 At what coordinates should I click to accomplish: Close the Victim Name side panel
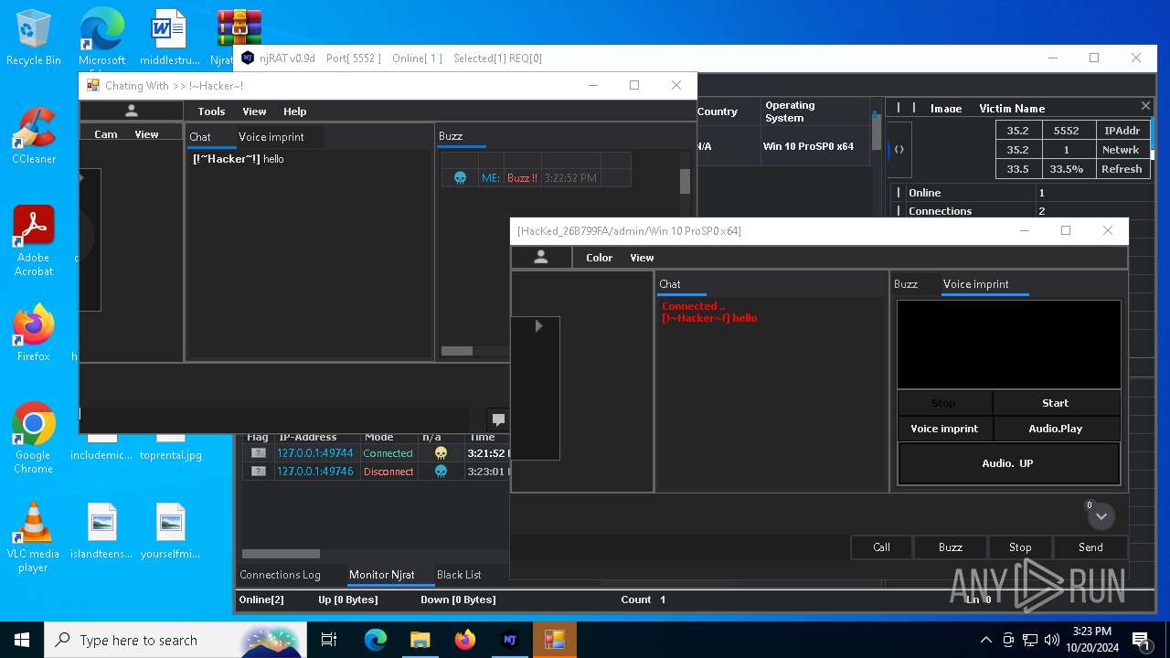coord(1145,106)
